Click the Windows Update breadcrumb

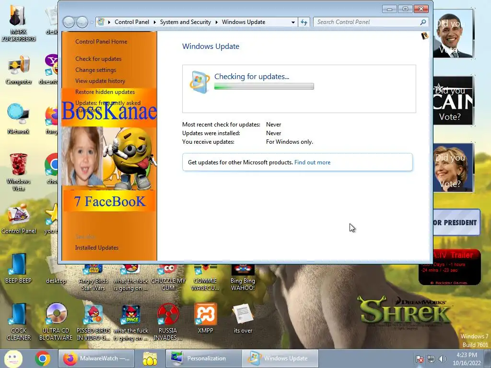pos(243,22)
